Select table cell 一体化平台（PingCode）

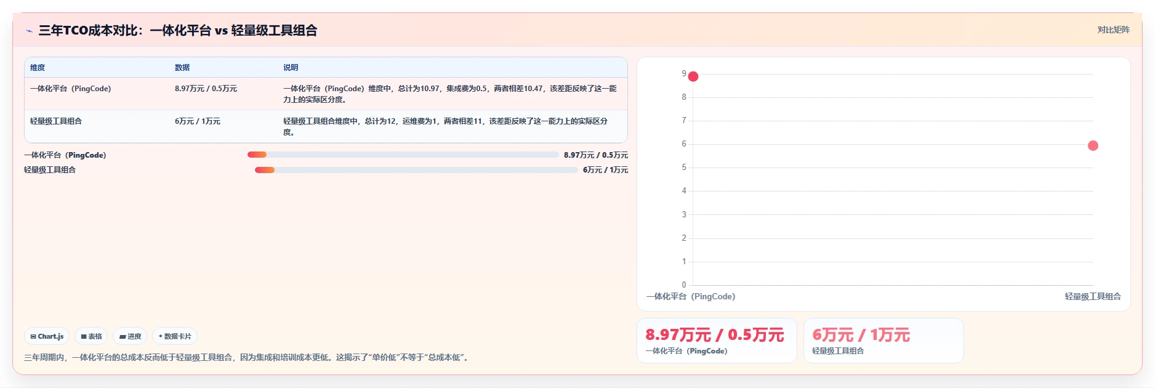click(71, 89)
